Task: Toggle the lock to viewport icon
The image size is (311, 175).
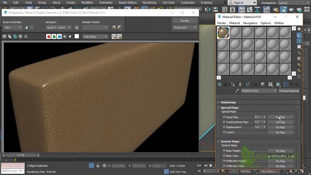Action: [77, 27]
